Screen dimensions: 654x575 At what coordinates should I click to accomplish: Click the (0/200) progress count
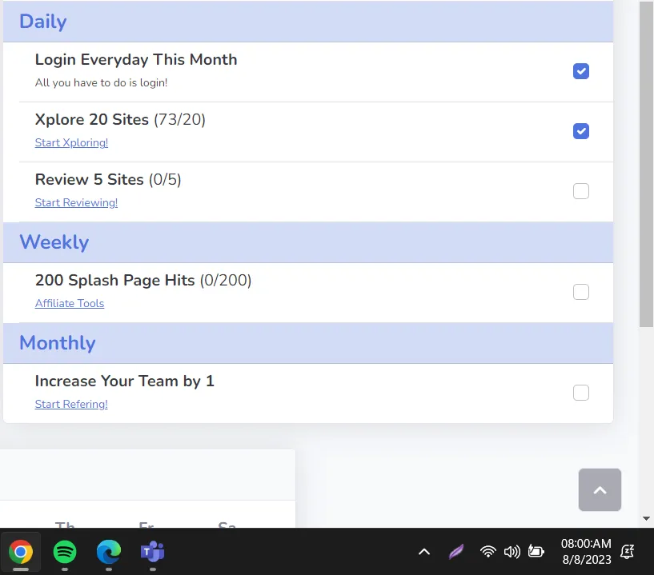point(226,281)
